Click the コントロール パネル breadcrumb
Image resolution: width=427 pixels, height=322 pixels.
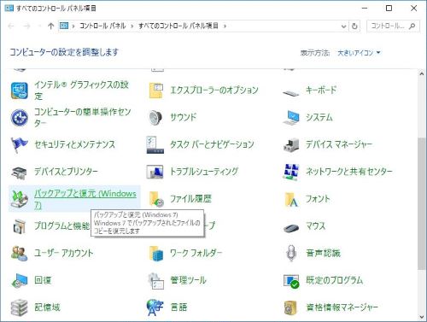point(102,26)
